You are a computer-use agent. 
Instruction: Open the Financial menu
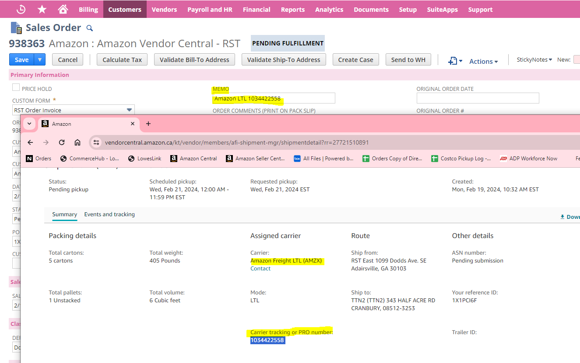click(257, 9)
